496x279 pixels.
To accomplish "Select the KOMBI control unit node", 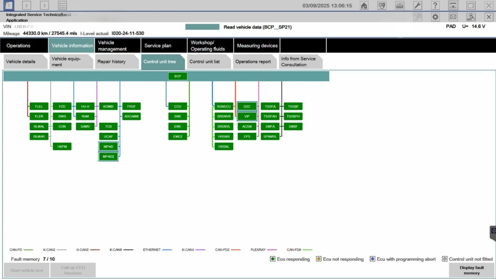I will pyautogui.click(x=108, y=106).
